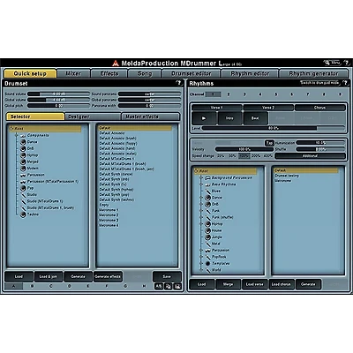Click the paste preset icon below Save
Viewport: 353px width, 353px height.
click(x=177, y=286)
